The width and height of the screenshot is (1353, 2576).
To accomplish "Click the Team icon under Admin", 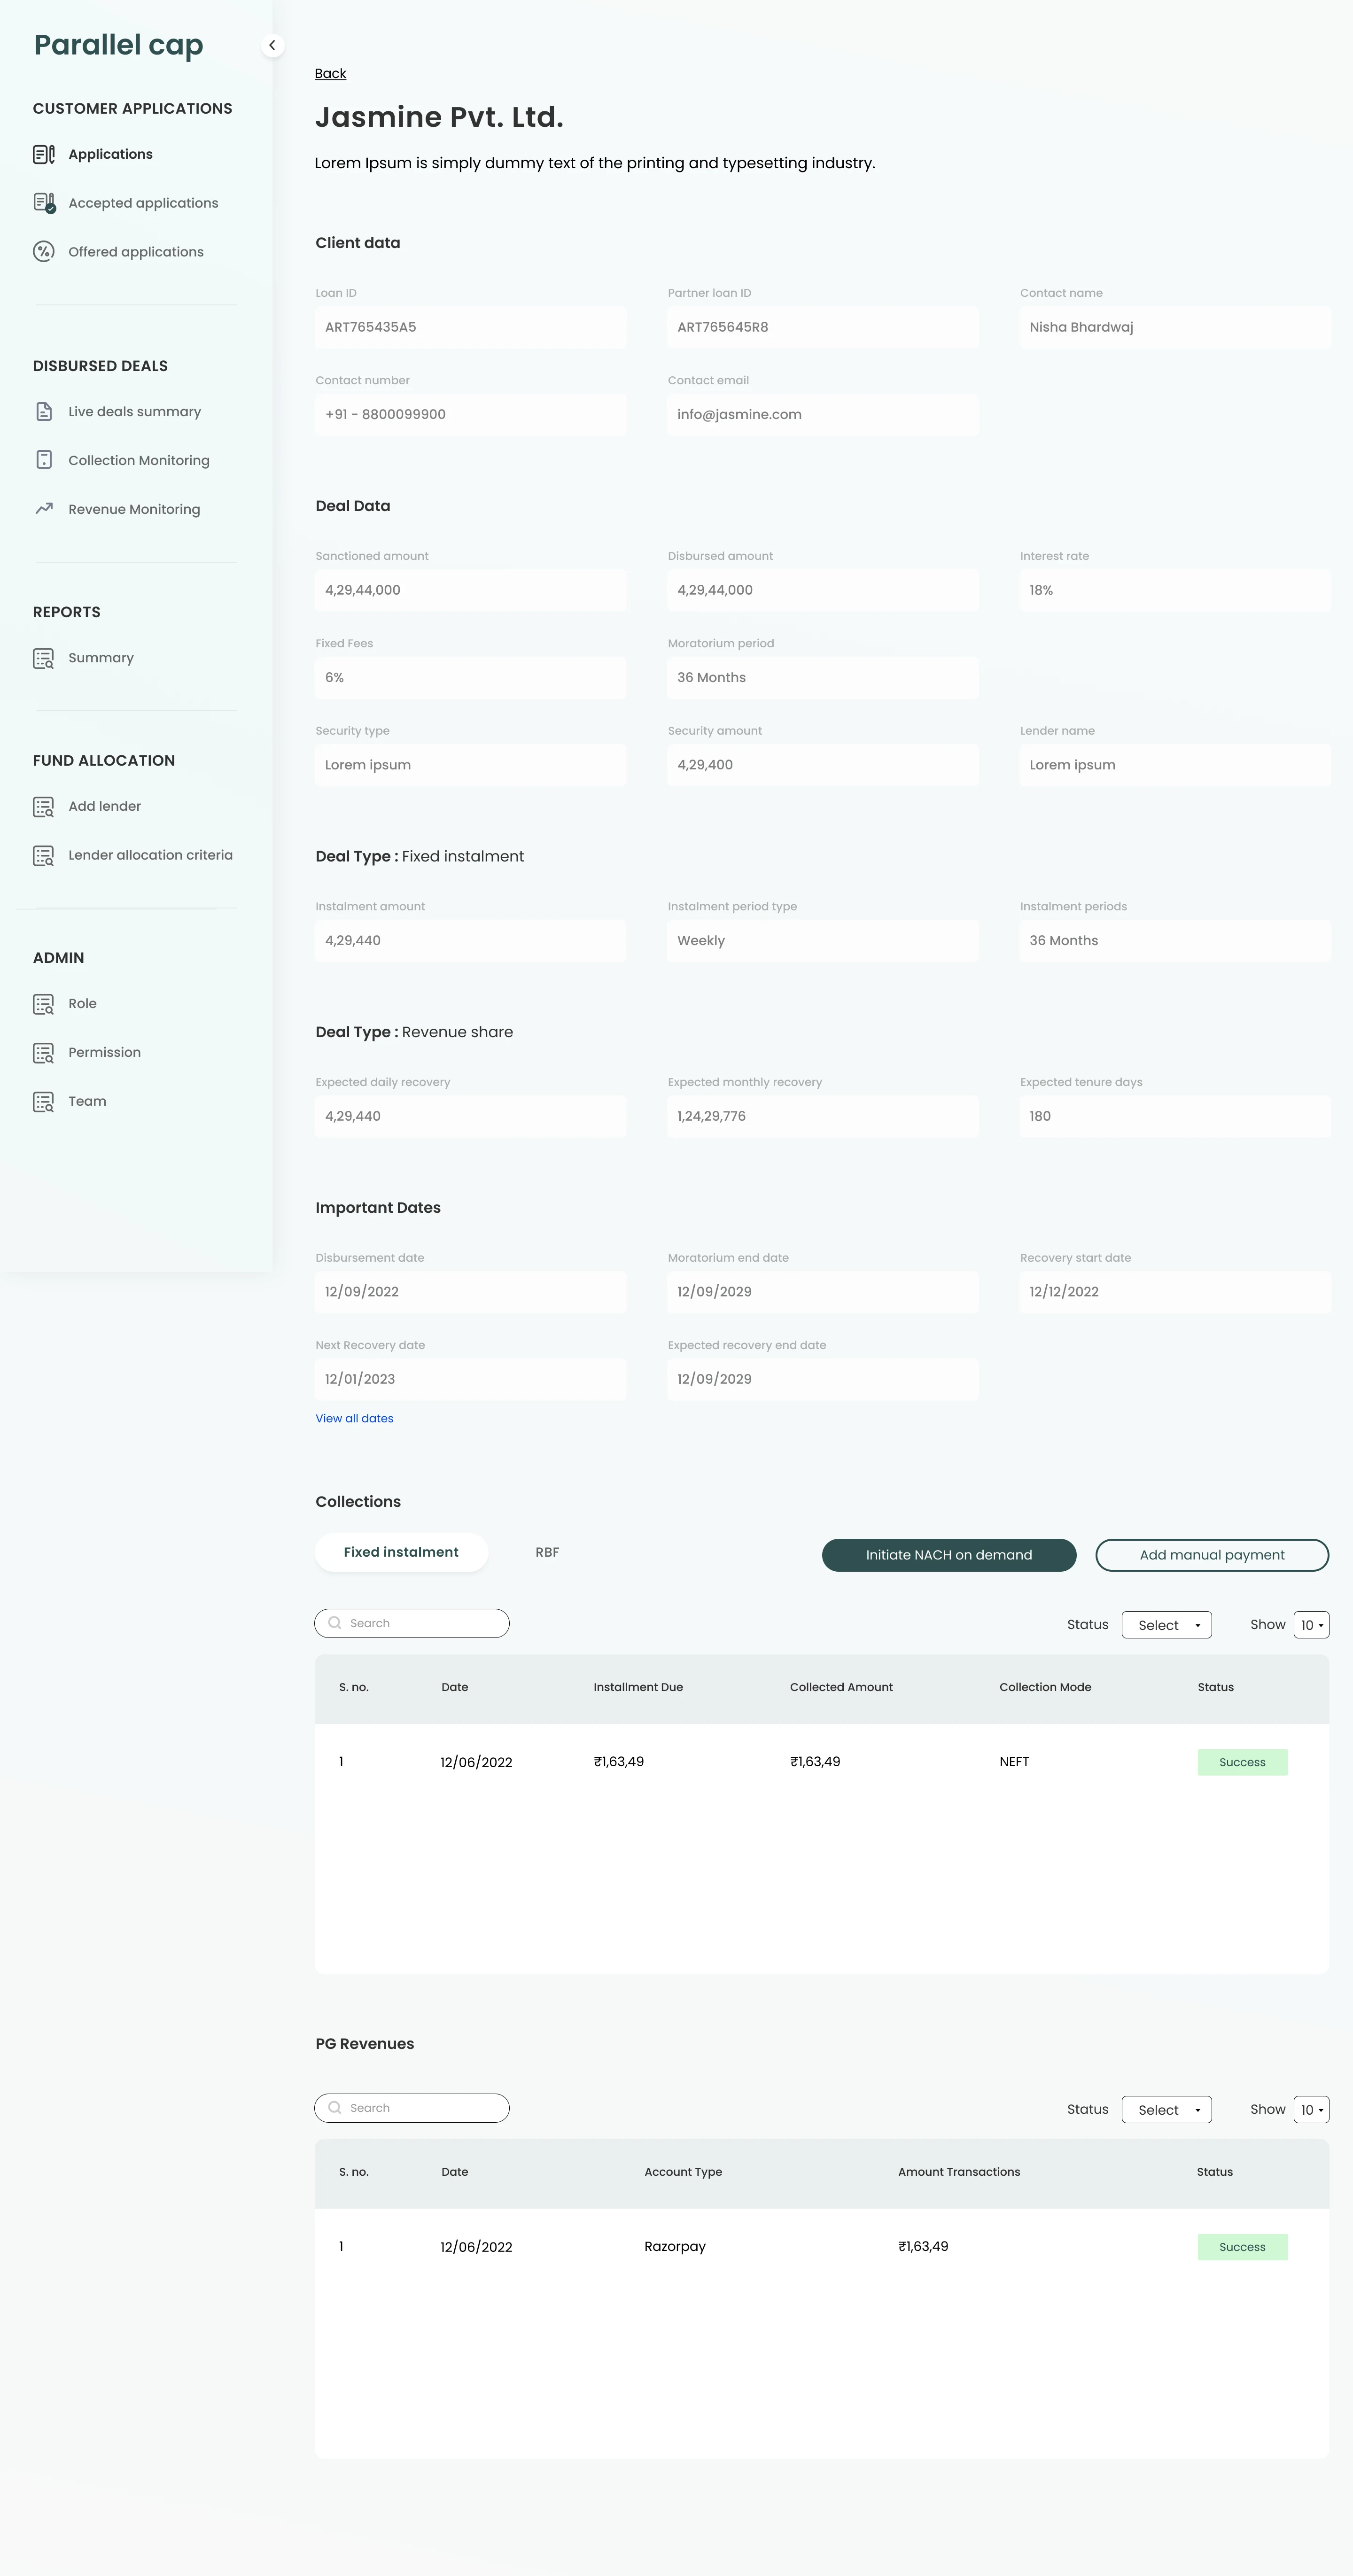I will tap(44, 1102).
